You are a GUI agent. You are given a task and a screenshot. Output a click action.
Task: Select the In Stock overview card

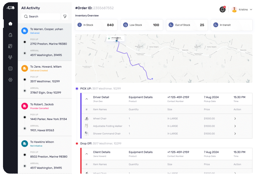(x=96, y=25)
